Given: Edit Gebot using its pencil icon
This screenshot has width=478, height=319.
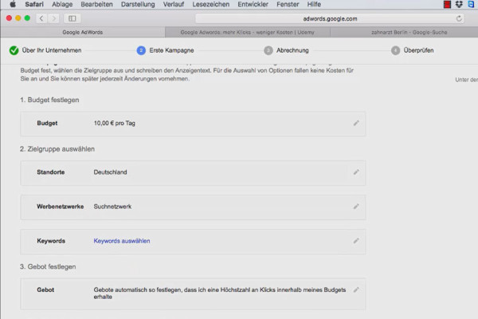Looking at the screenshot, I should pos(356,290).
